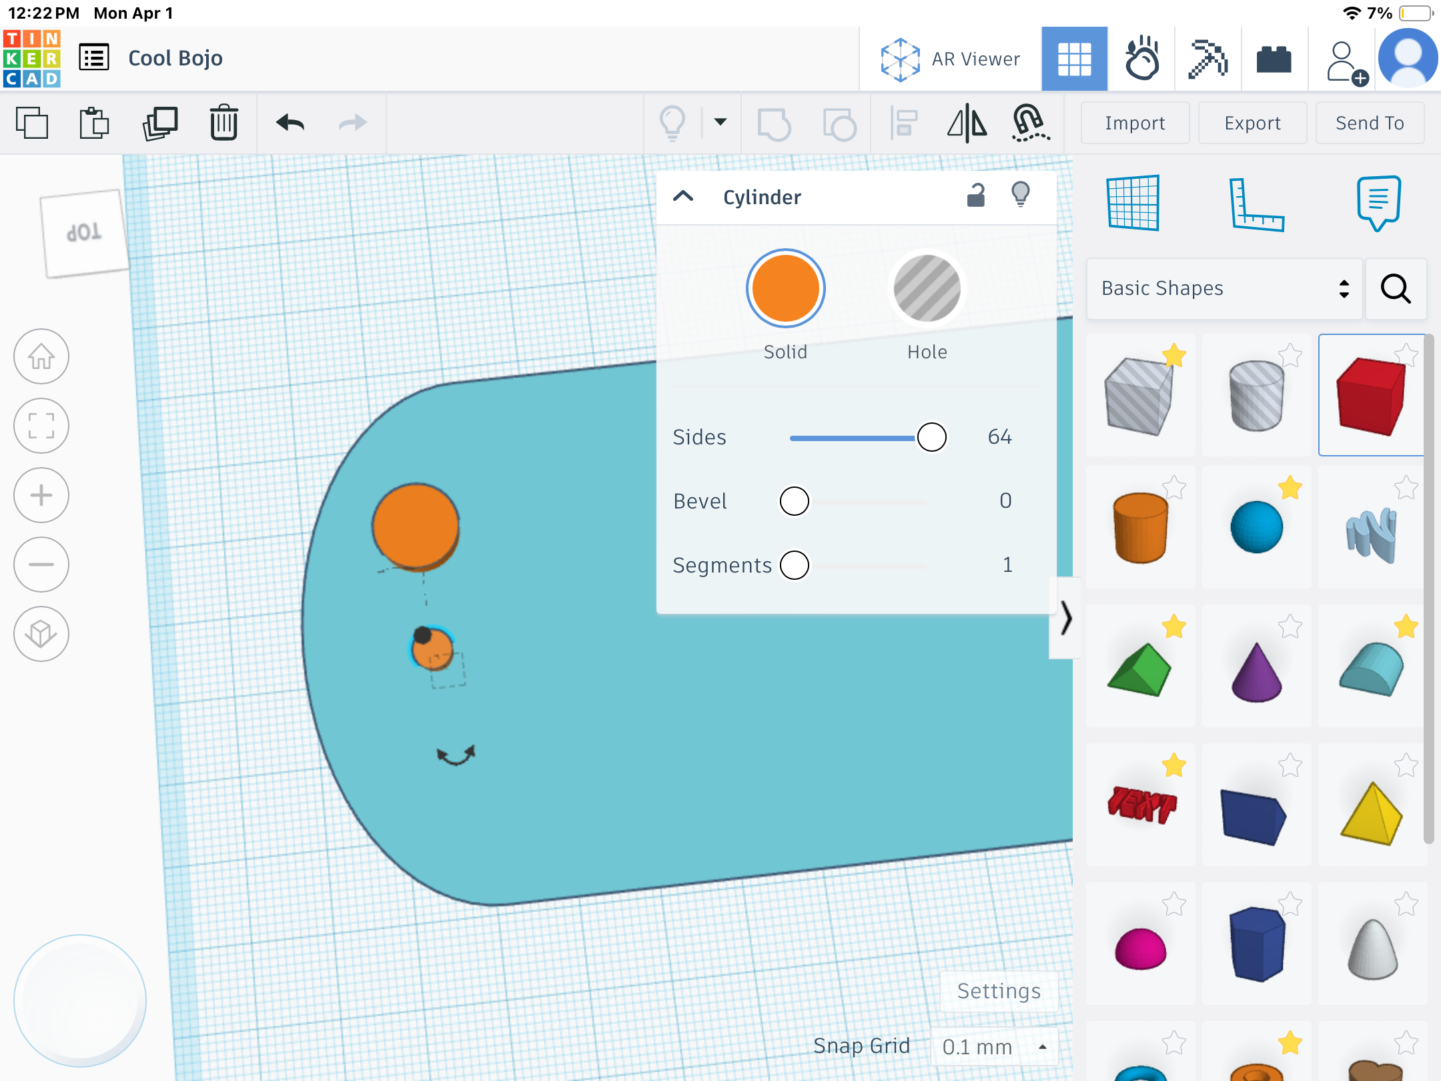1441x1081 pixels.
Task: Set the cylinder to Solid
Action: click(786, 288)
